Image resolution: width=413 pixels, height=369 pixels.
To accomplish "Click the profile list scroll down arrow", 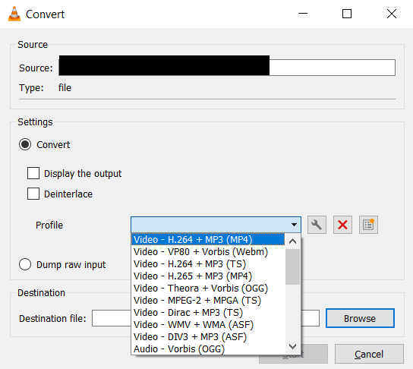I will 292,346.
